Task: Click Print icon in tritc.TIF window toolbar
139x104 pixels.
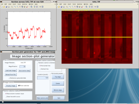Action: (64, 7)
